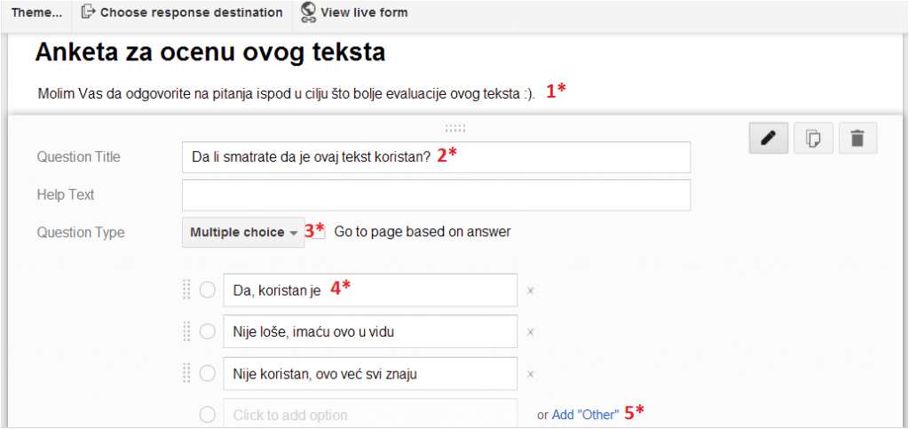Click drag handle beside "Da, koristan je"

coord(186,290)
